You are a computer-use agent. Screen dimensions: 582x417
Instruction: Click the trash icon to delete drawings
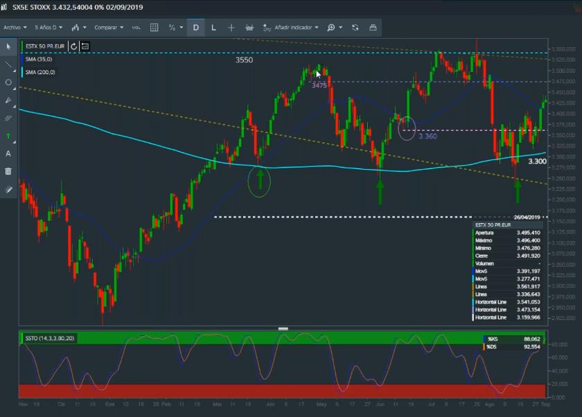8,171
